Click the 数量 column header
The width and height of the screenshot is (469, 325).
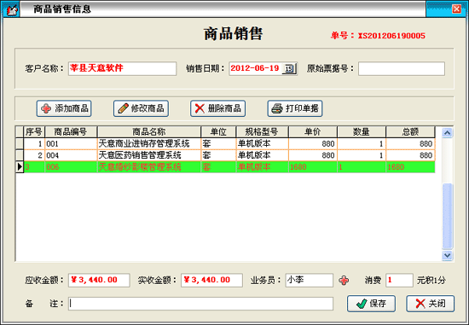click(362, 131)
